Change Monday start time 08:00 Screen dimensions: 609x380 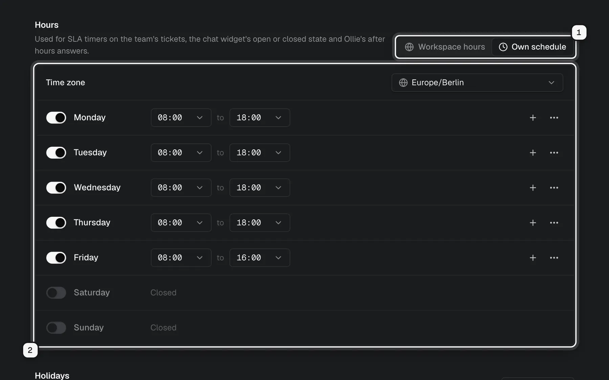click(x=181, y=118)
